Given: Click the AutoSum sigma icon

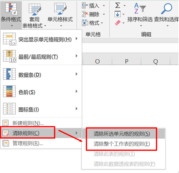Looking at the screenshot, I should click(x=117, y=6).
